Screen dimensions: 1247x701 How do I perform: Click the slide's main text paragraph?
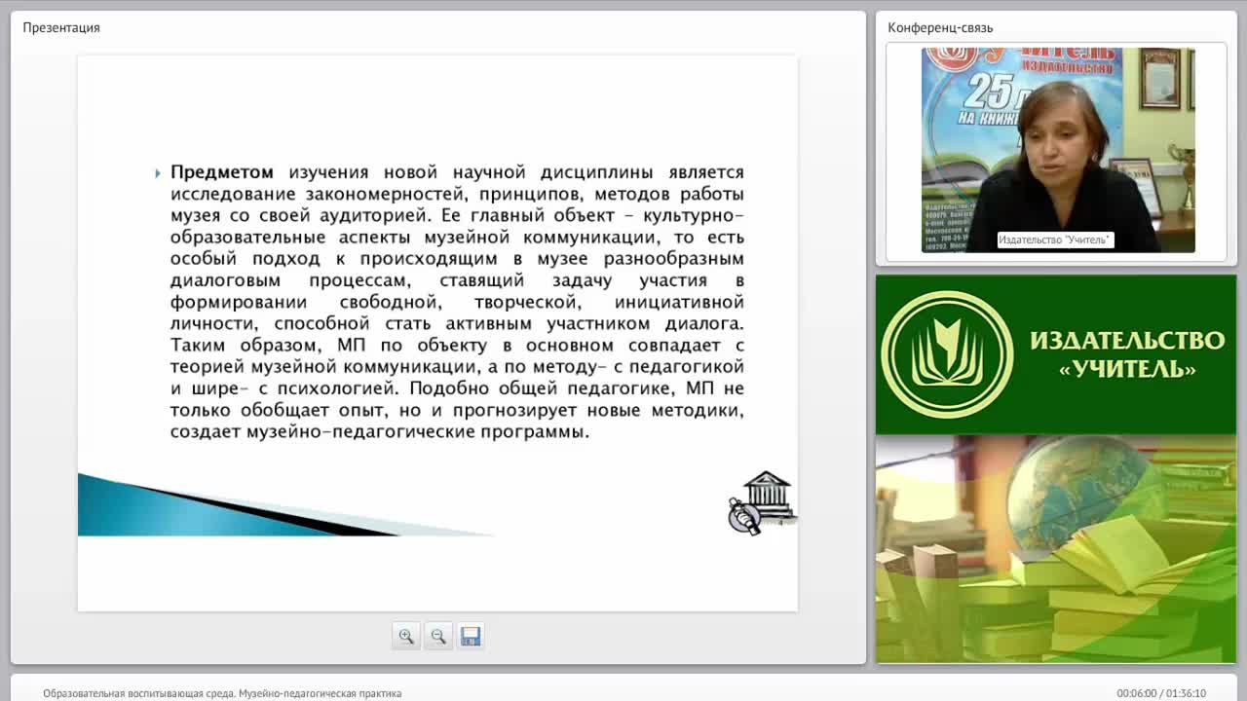[x=457, y=302]
